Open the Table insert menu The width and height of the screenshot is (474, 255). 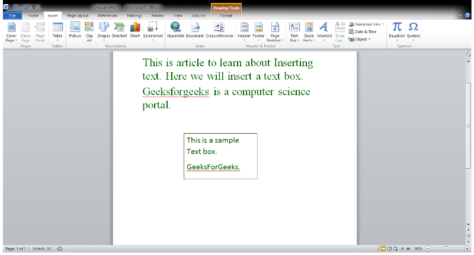[57, 32]
